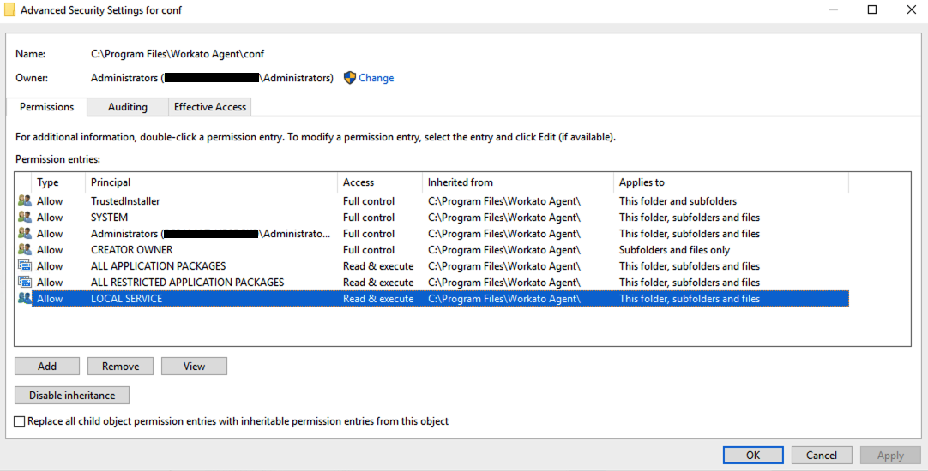The image size is (928, 471).
Task: Sort by the Inherited from column header
Action: tap(518, 182)
